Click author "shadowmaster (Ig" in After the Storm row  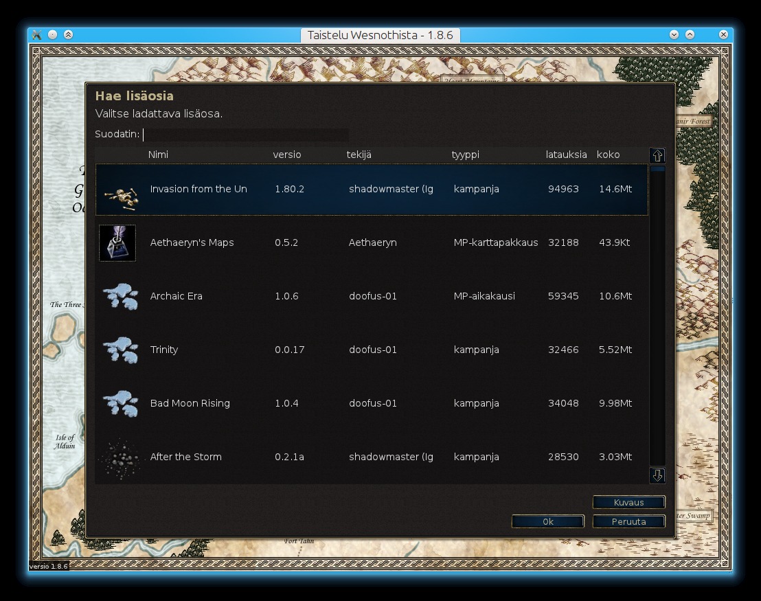coord(391,457)
